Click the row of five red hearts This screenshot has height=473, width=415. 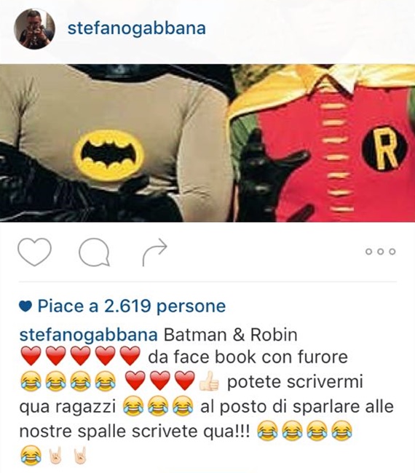point(80,357)
